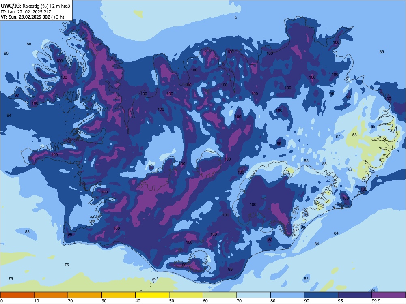Image resolution: width=406 pixels, height=304 pixels.
Task: Click the humidity value '87' on the map
Action: [x=338, y=137]
